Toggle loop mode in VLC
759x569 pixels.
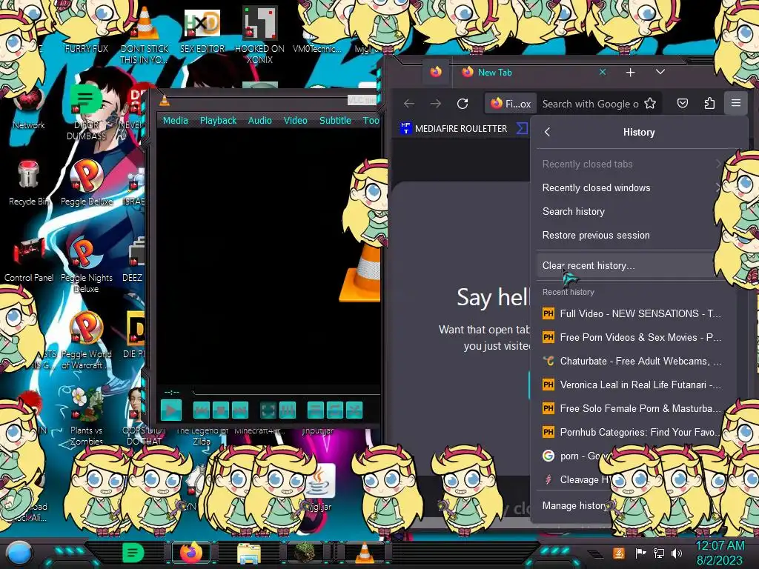(335, 410)
